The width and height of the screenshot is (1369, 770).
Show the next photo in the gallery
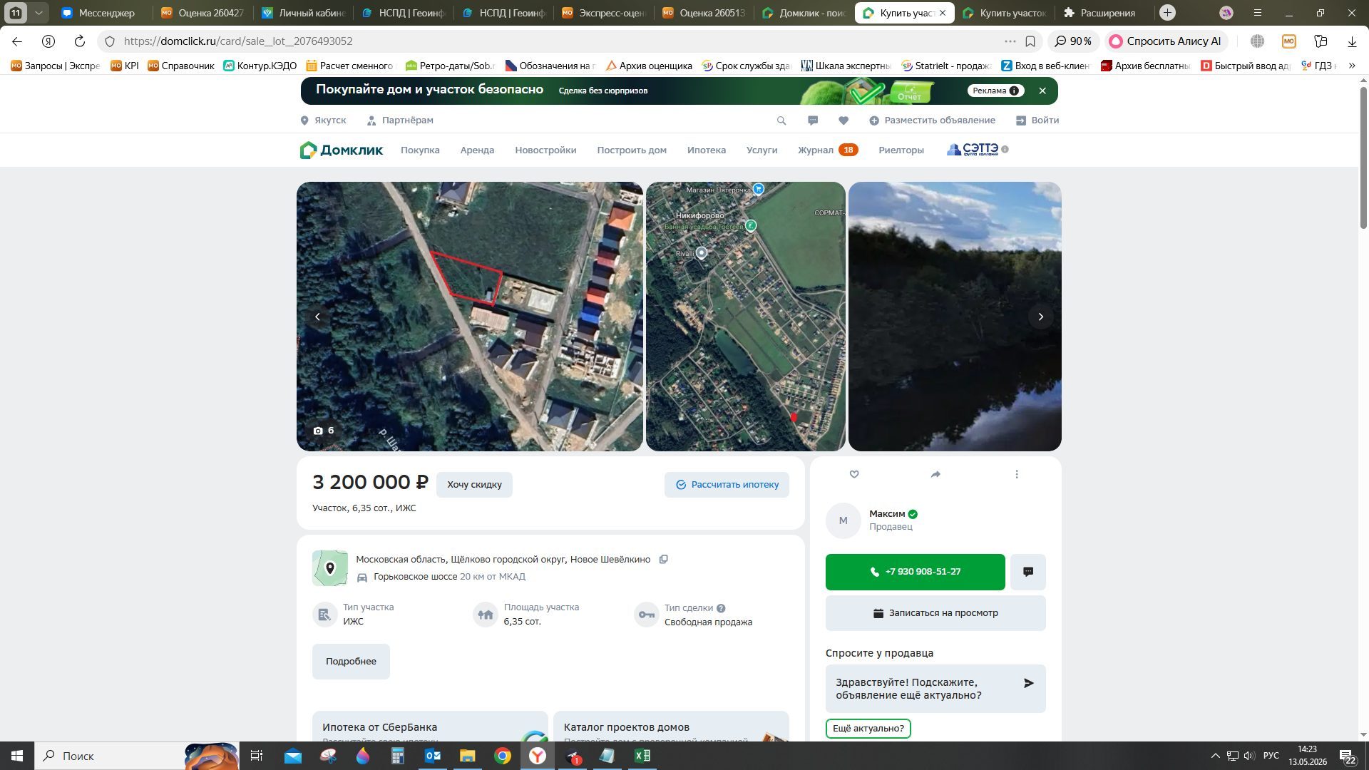1040,317
